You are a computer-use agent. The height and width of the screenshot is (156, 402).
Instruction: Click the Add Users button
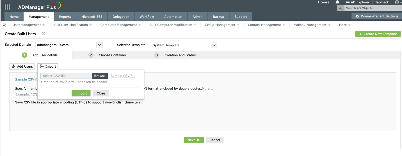(22, 66)
